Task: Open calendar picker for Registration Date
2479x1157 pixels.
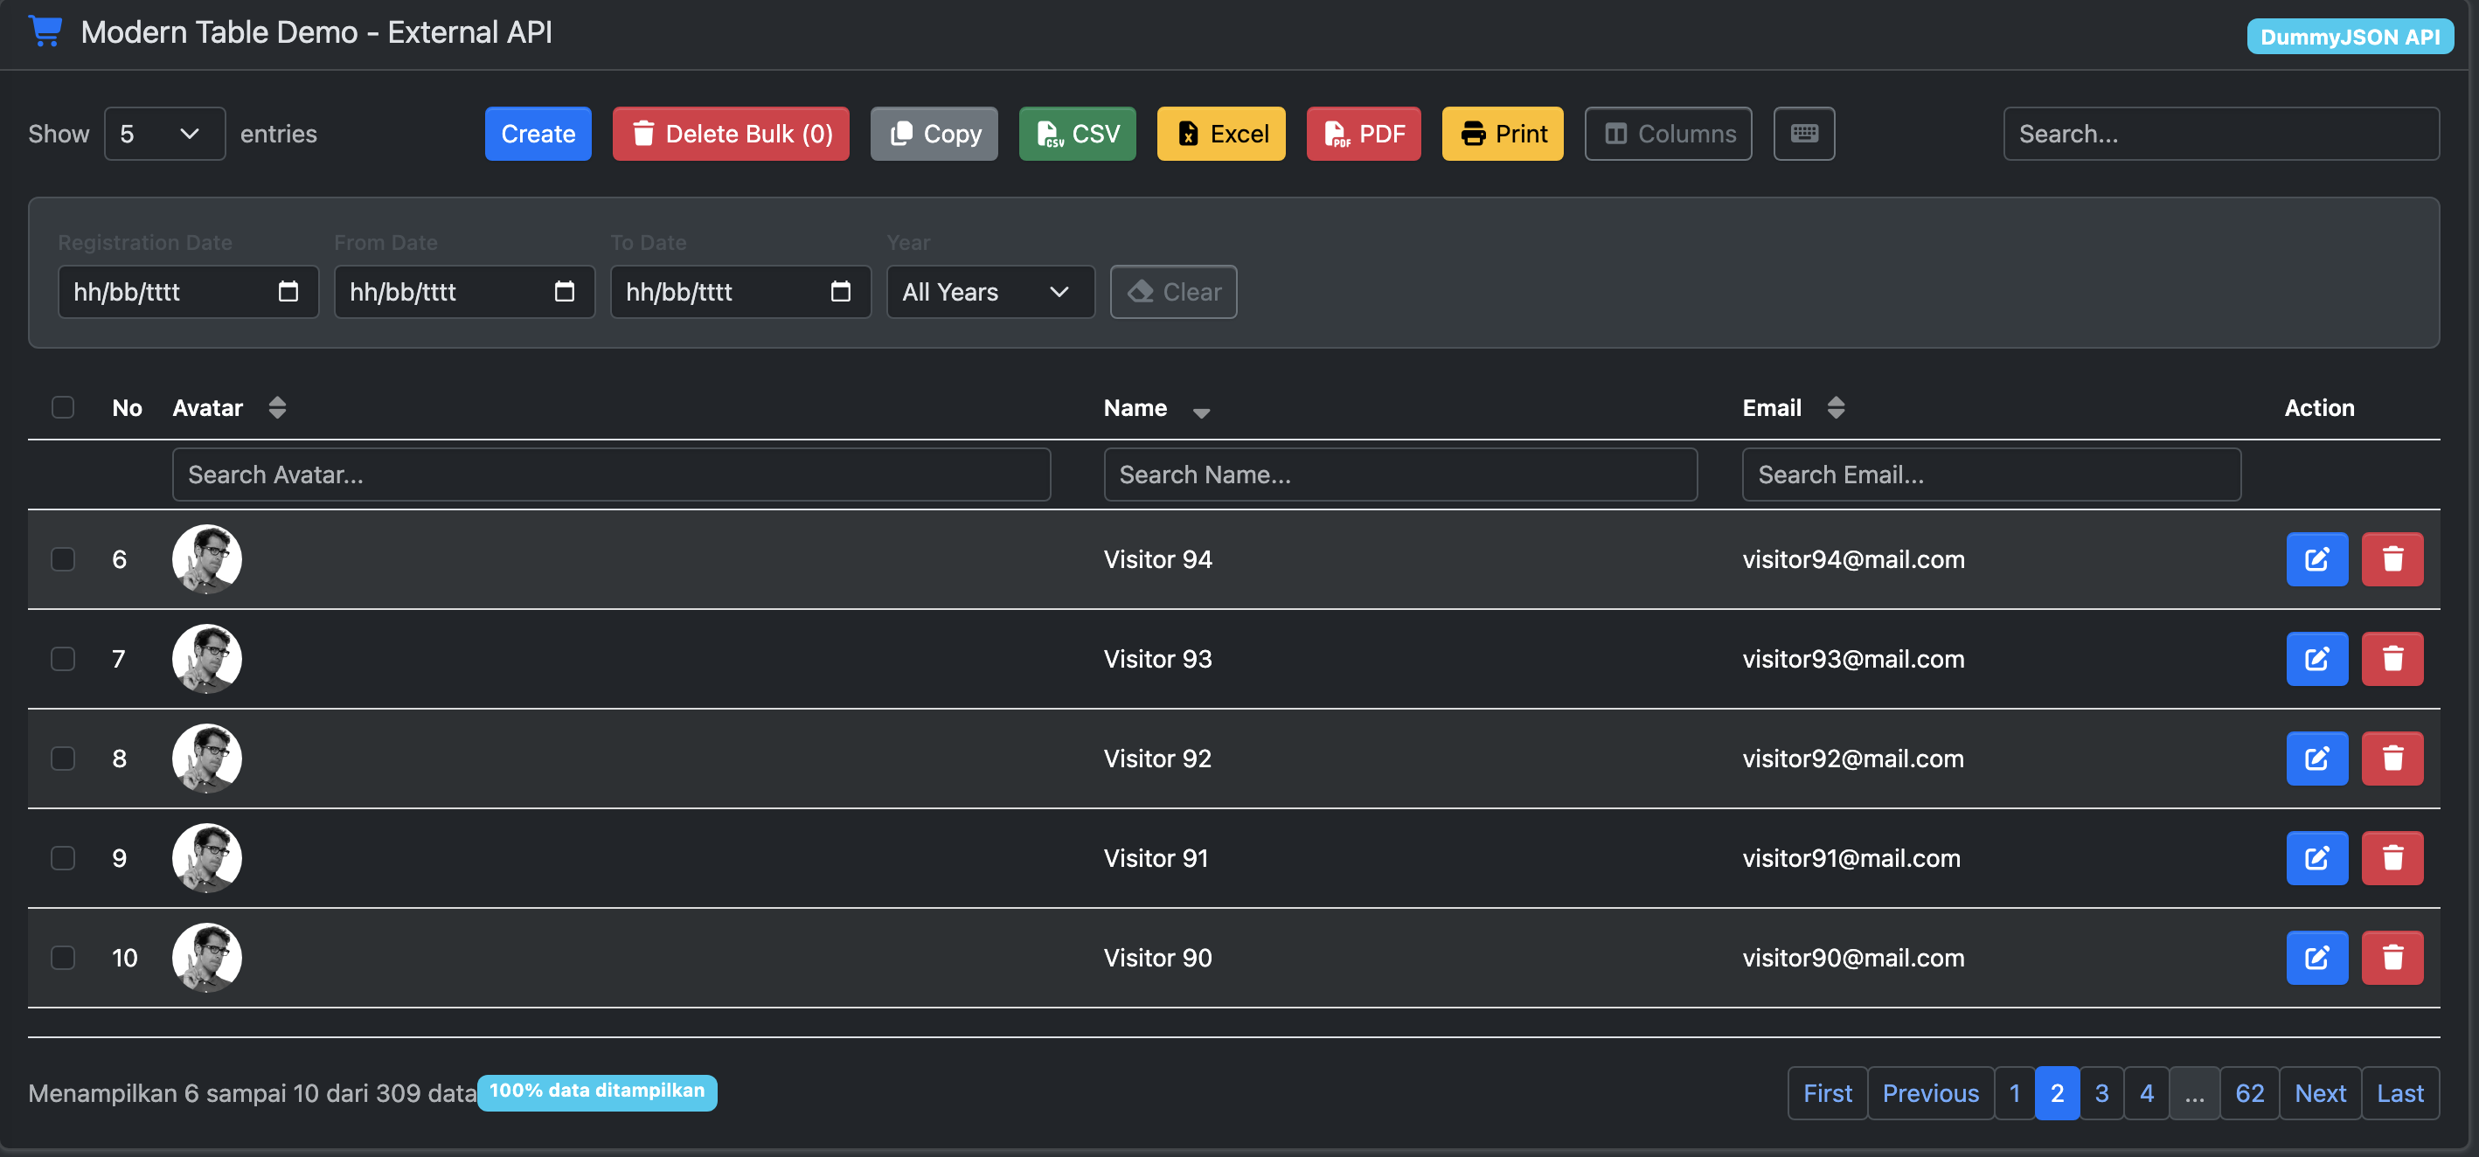Action: pyautogui.click(x=288, y=291)
